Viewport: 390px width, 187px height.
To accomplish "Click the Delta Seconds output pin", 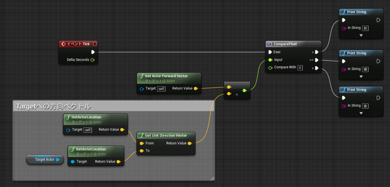I will [93, 60].
